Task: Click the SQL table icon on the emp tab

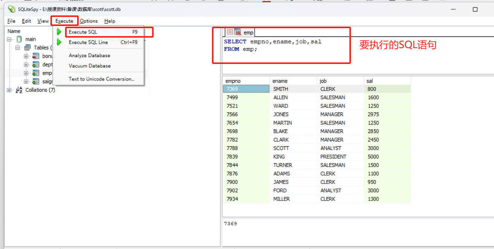Action: [237, 32]
